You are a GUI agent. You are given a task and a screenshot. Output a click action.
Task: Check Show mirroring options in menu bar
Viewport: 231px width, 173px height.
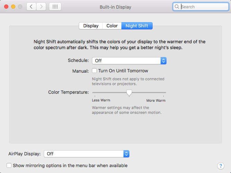pyautogui.click(x=9, y=165)
